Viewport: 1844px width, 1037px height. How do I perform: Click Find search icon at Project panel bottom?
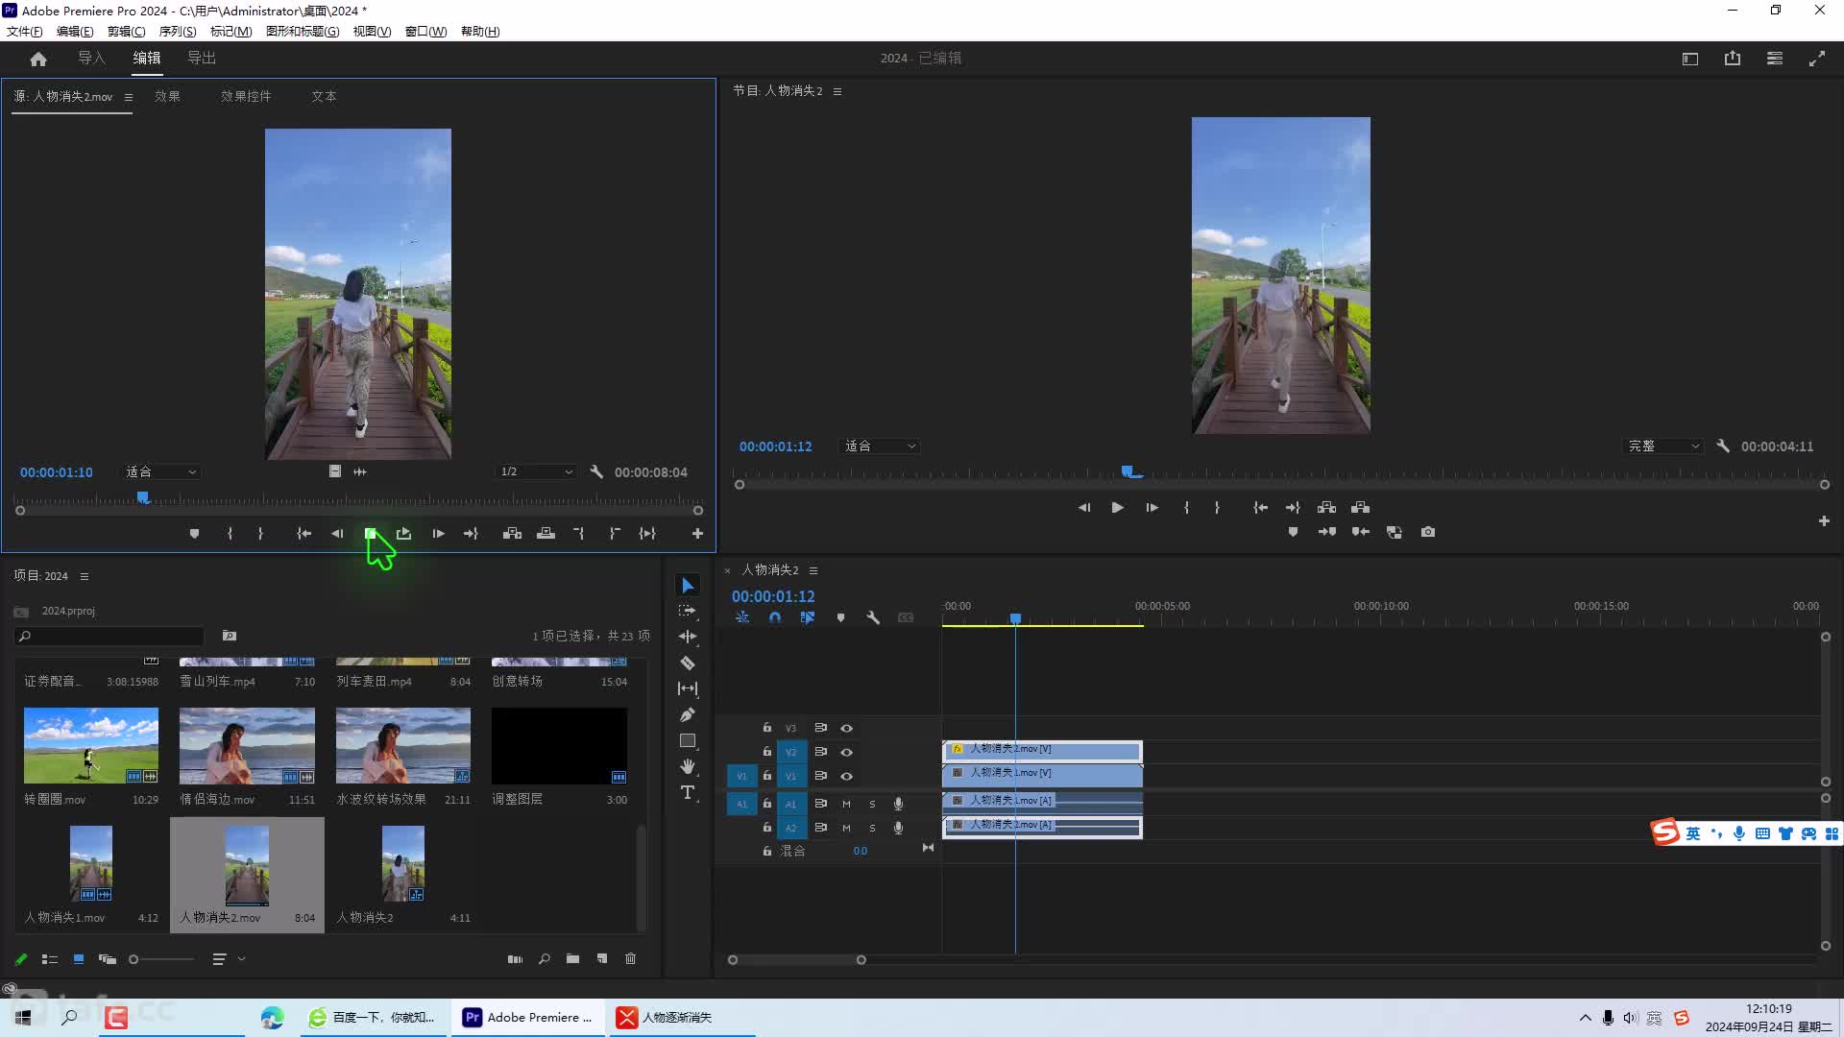tap(545, 959)
